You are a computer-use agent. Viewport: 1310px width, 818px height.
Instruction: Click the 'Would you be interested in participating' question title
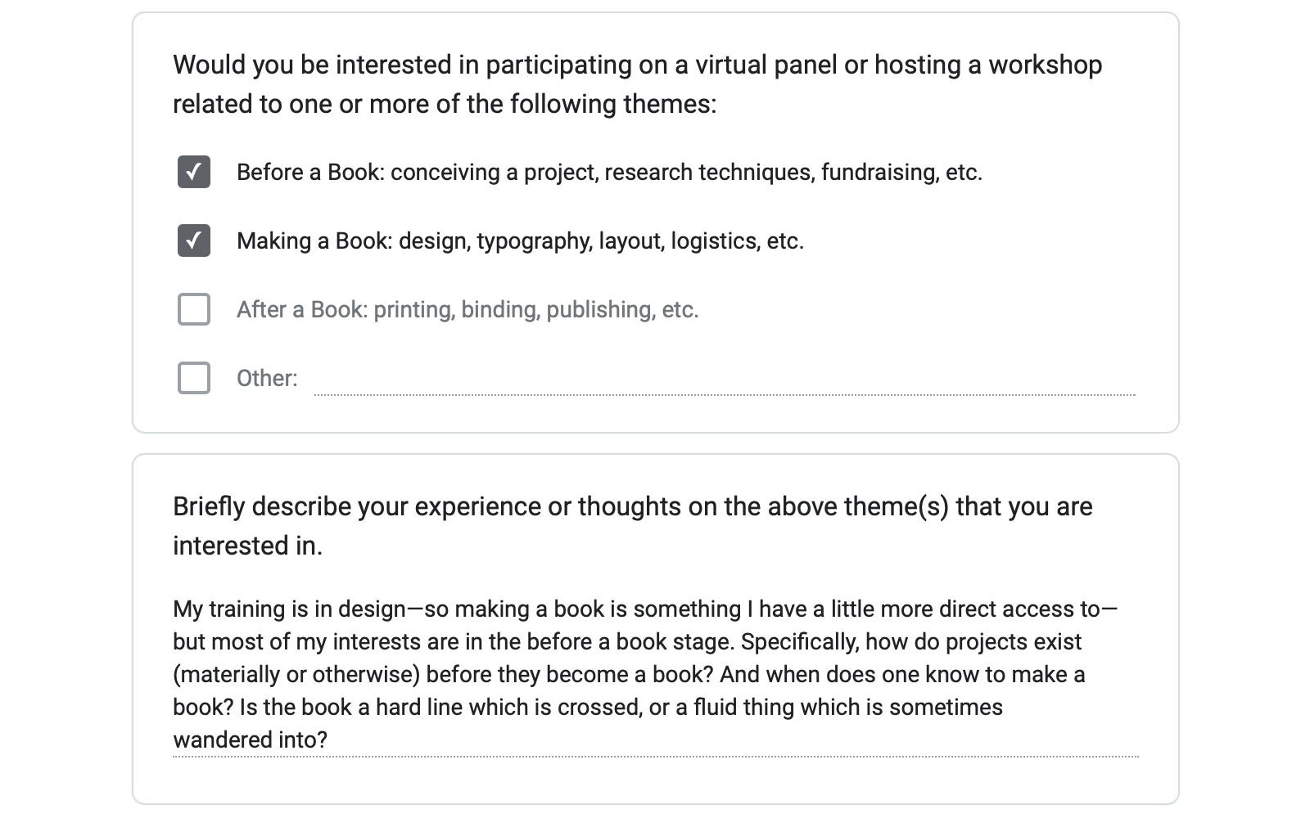tap(637, 84)
